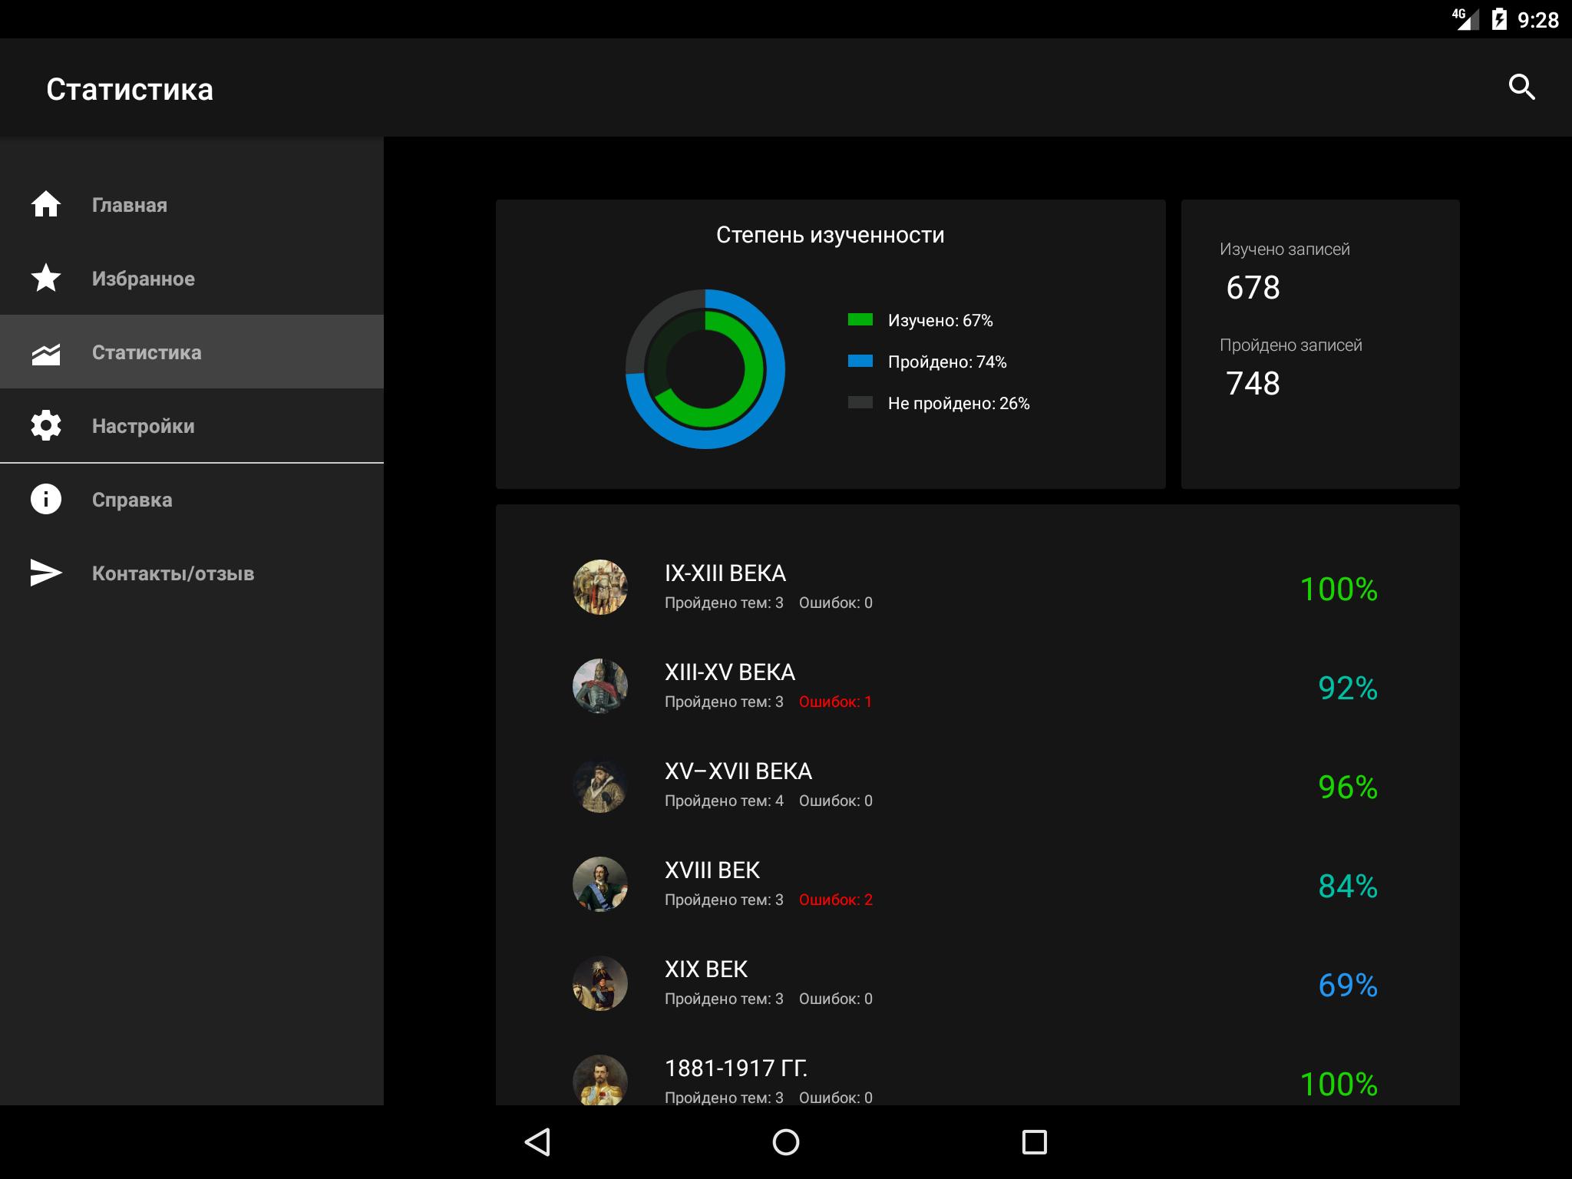
Task: Tap the blue Пройдено legend swatch
Action: pyautogui.click(x=860, y=361)
